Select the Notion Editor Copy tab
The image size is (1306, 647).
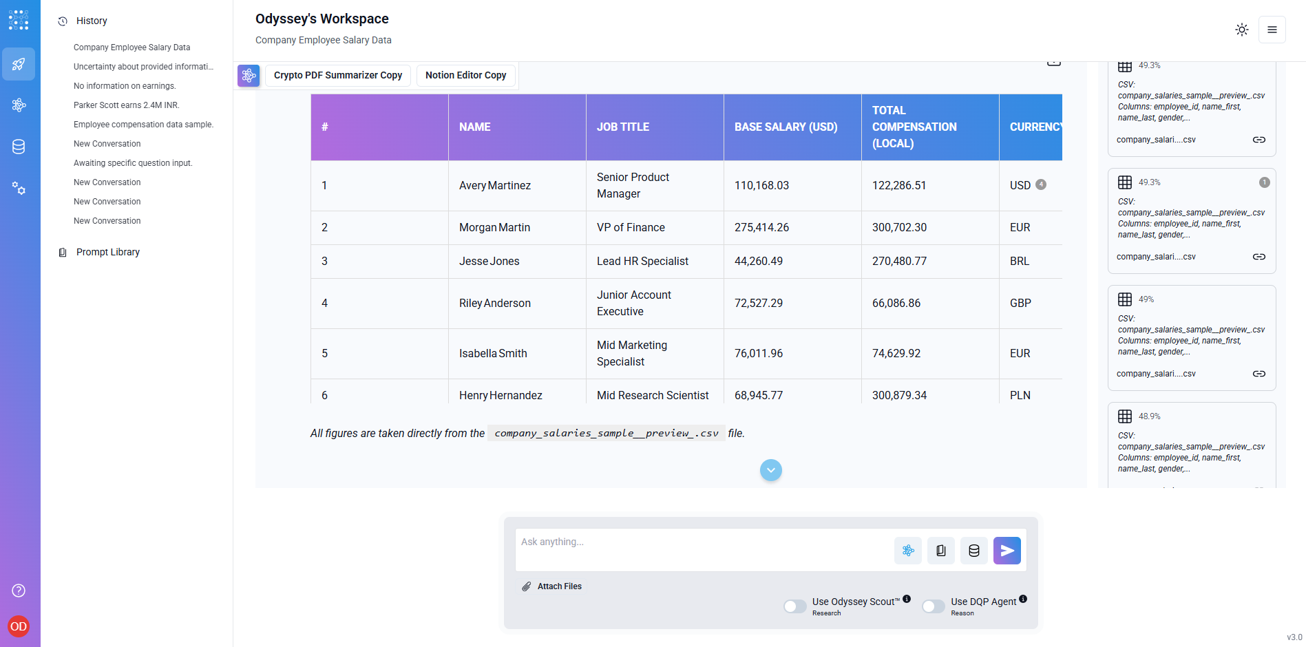(465, 75)
